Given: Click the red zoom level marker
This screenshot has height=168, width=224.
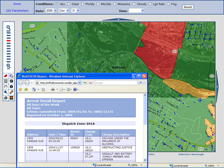Looking at the screenshot, I should 8,41.
